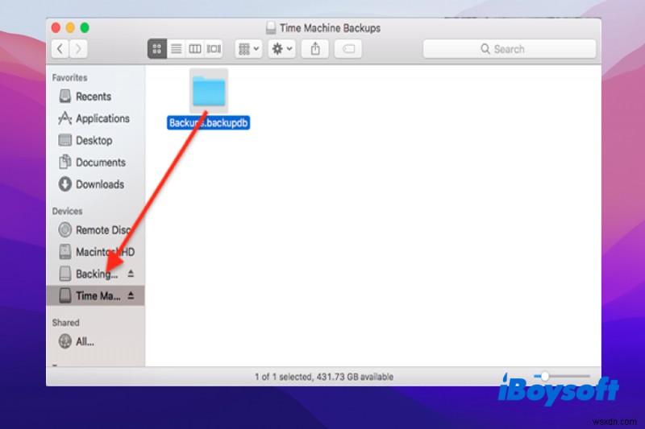Click the Backups.backupdb file name label
The height and width of the screenshot is (429, 645).
208,123
